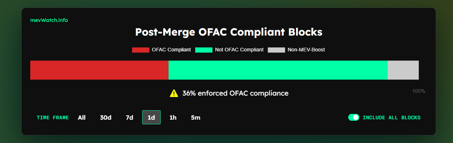453x143 pixels.
Task: Select the 1d time frame
Action: (x=151, y=117)
